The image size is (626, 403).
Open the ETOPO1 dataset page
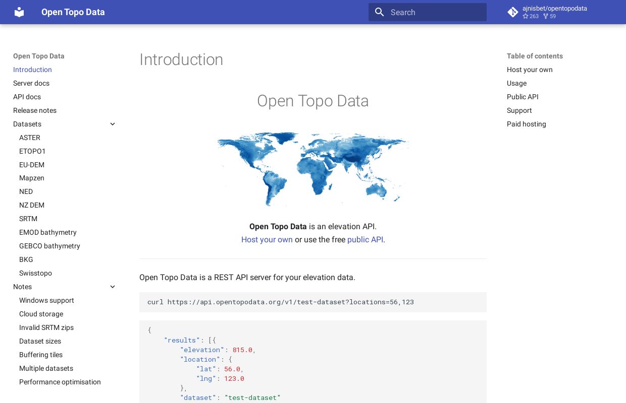click(32, 151)
